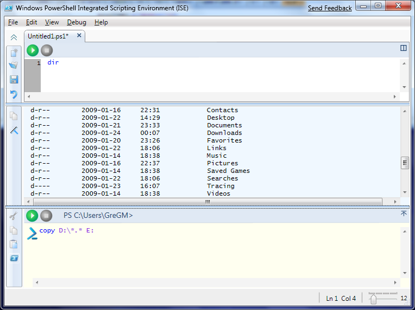Click the output pane vertical scrollbar thumb
The image size is (415, 310).
tap(405, 163)
